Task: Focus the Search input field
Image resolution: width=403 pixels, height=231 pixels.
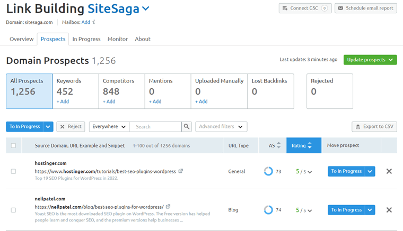Action: click(x=155, y=126)
